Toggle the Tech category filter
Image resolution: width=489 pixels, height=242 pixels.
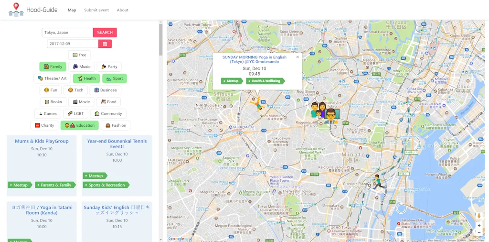pyautogui.click(x=75, y=90)
